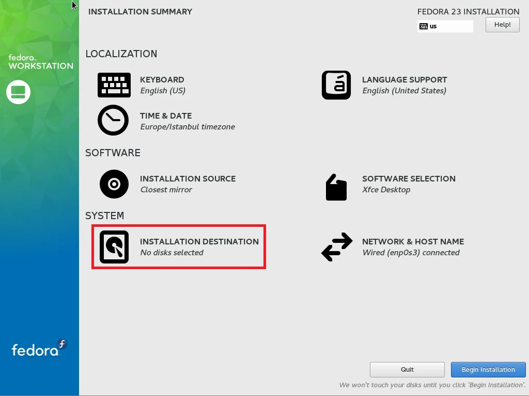
Task: Open the LANGUAGE SUPPORT label
Action: tap(404, 80)
